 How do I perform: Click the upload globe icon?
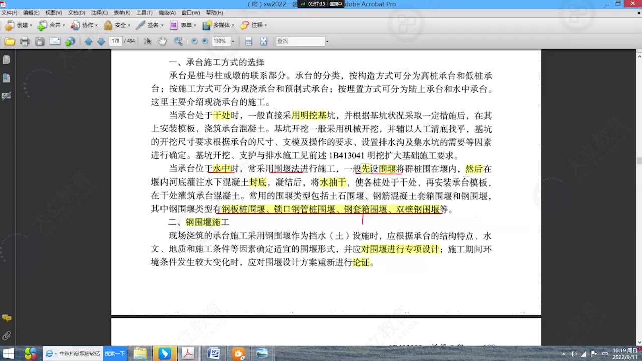70,41
